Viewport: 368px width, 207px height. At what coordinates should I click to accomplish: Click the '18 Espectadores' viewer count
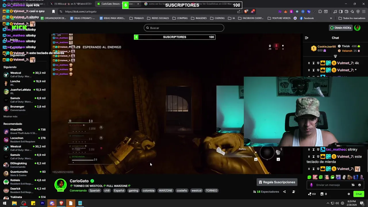tap(266, 192)
